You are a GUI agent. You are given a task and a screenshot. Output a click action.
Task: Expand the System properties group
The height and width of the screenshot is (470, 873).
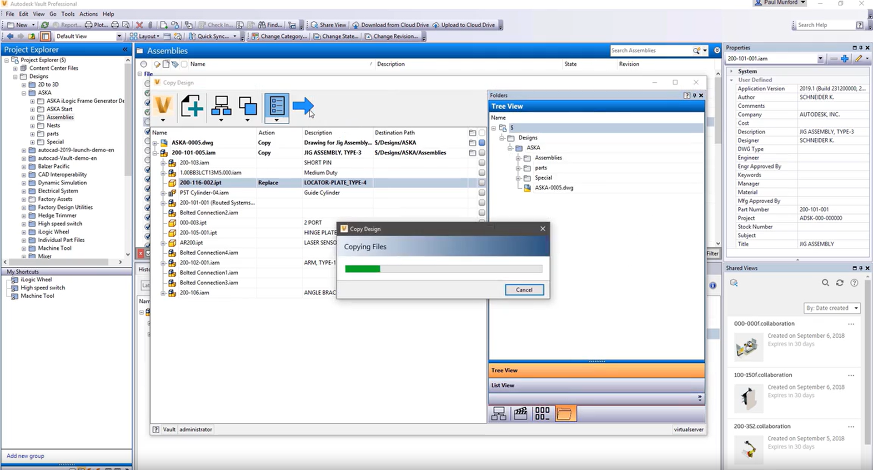click(731, 71)
